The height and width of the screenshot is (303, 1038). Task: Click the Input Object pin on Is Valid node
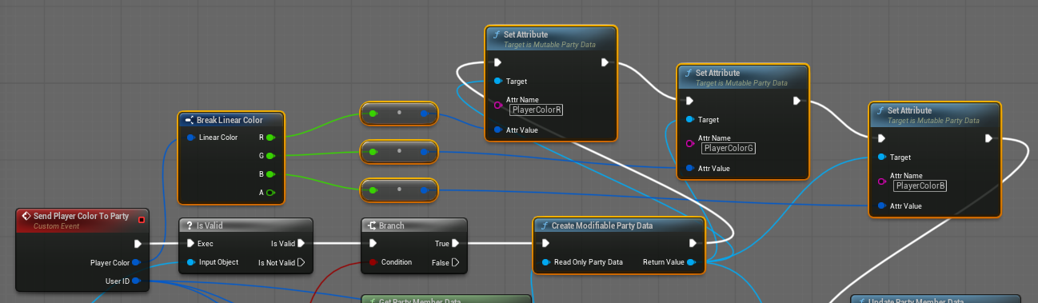190,262
